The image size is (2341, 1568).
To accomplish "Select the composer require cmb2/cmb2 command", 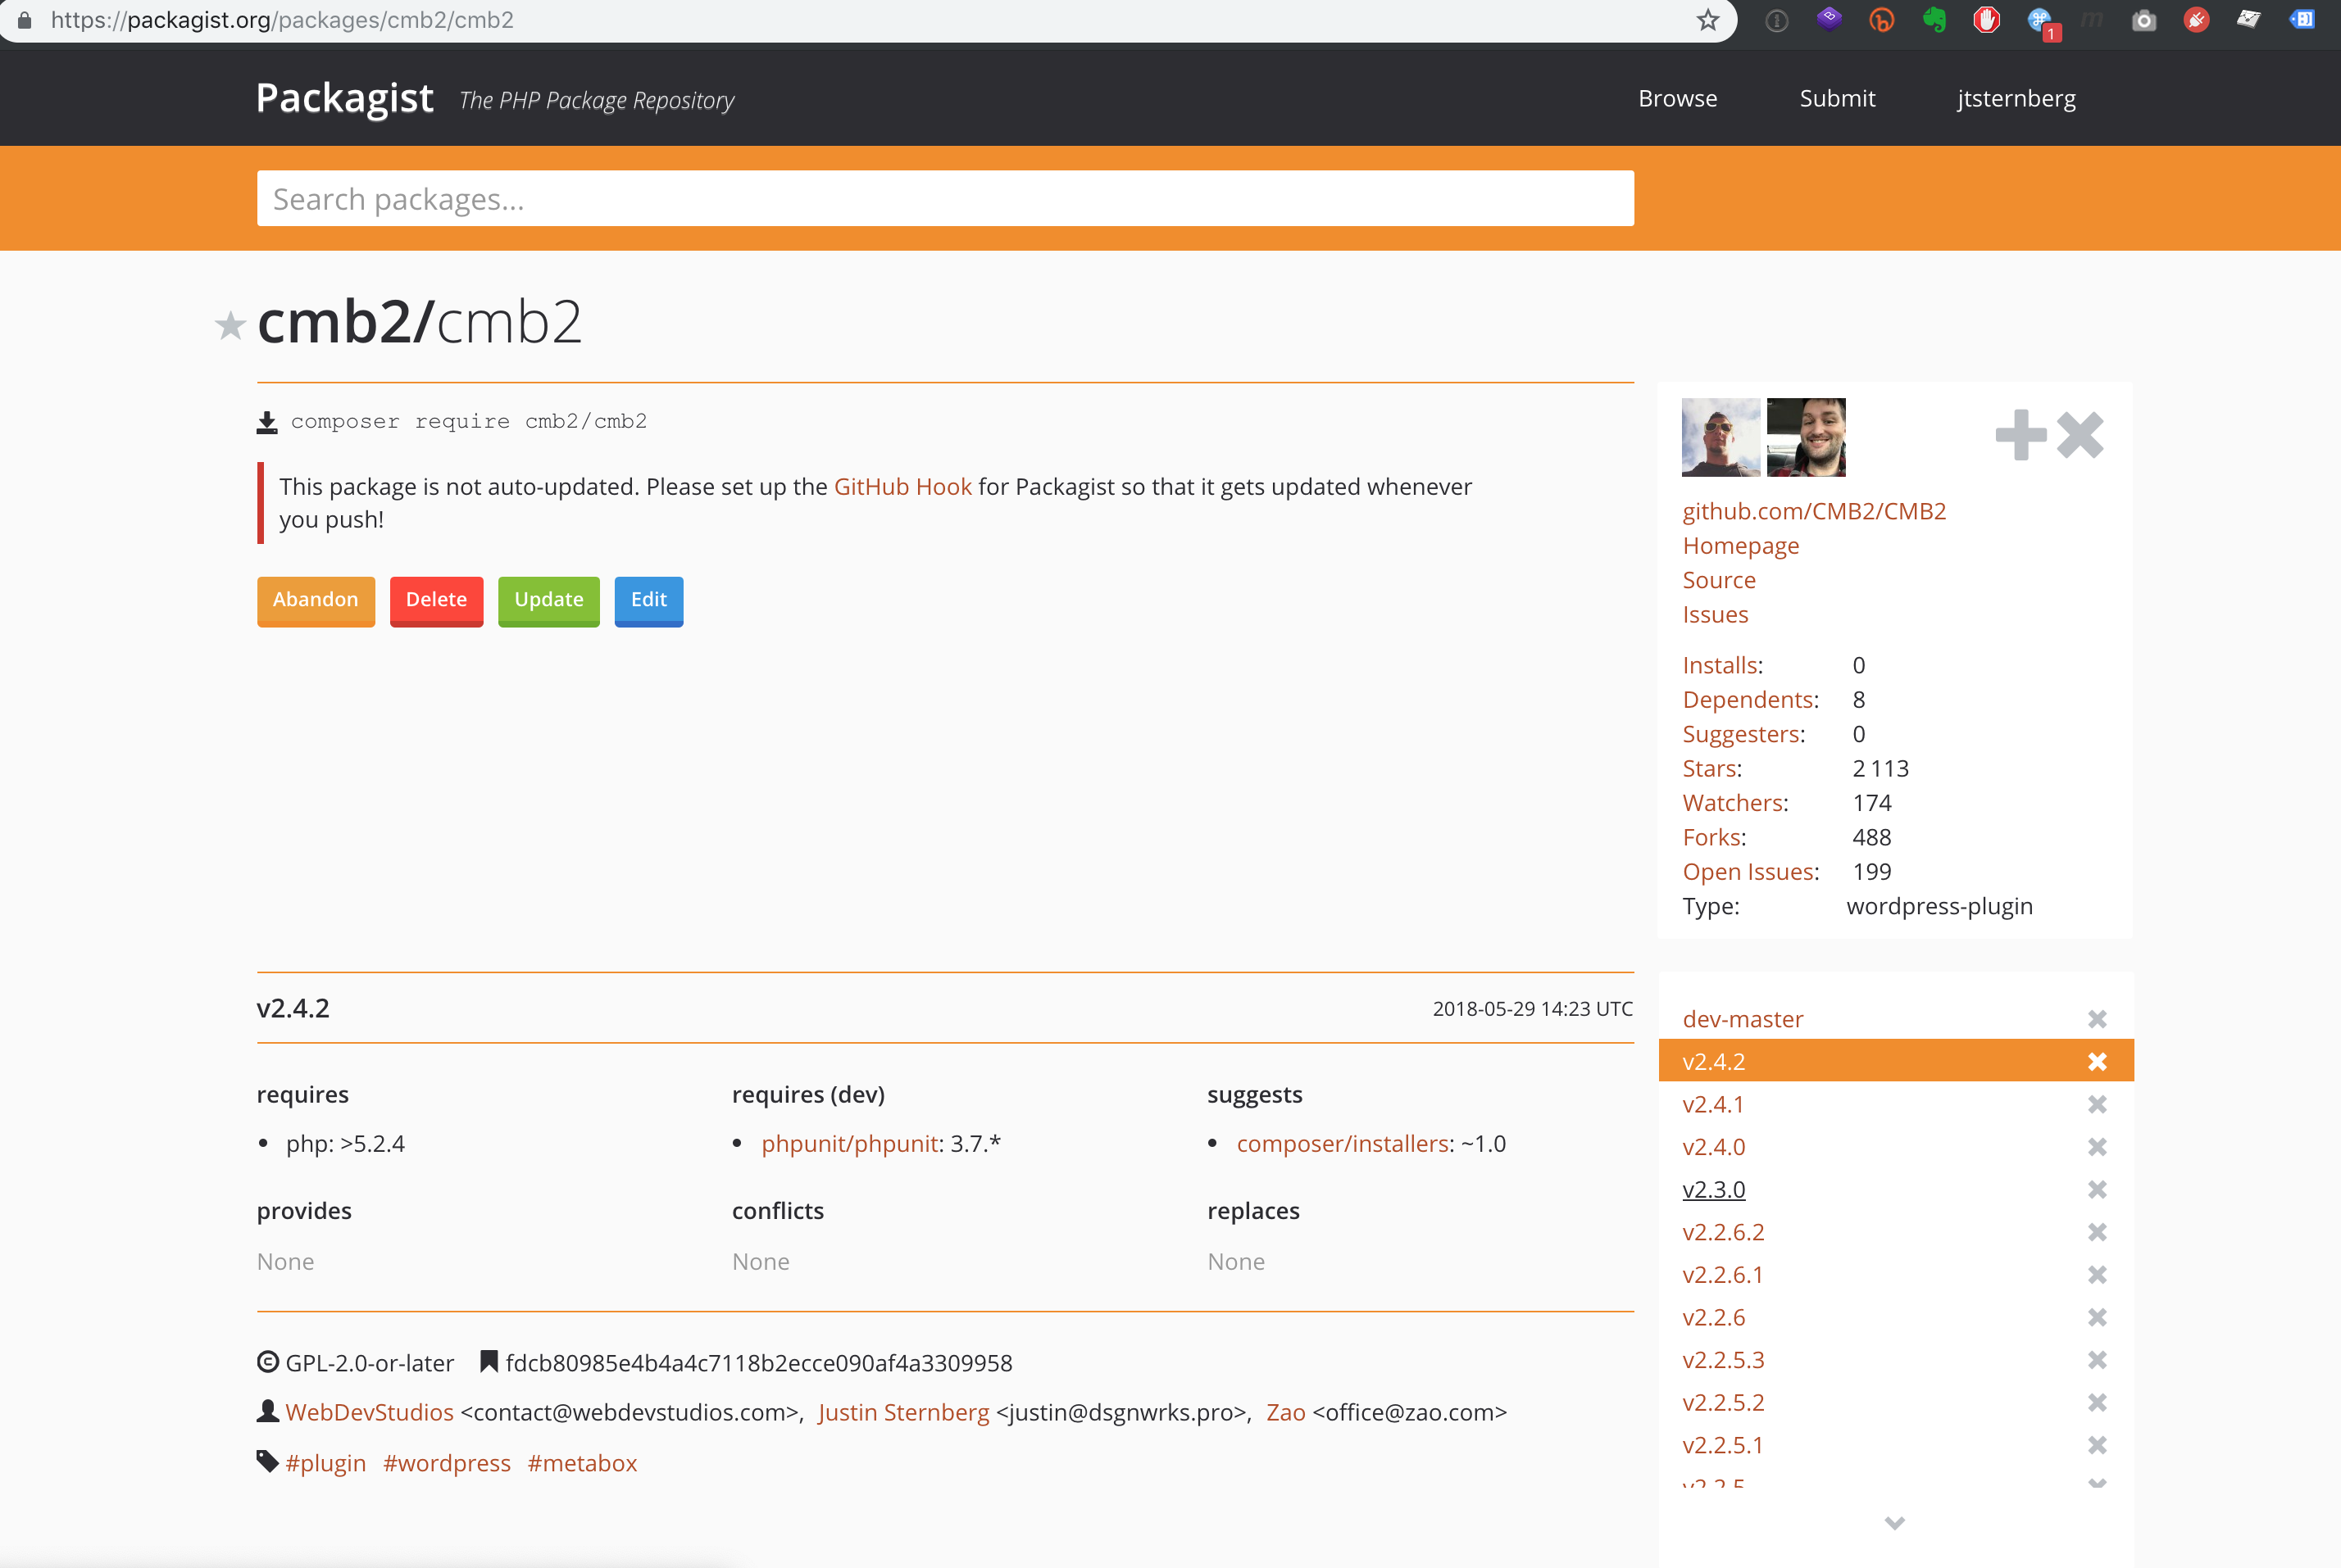I will [x=469, y=421].
